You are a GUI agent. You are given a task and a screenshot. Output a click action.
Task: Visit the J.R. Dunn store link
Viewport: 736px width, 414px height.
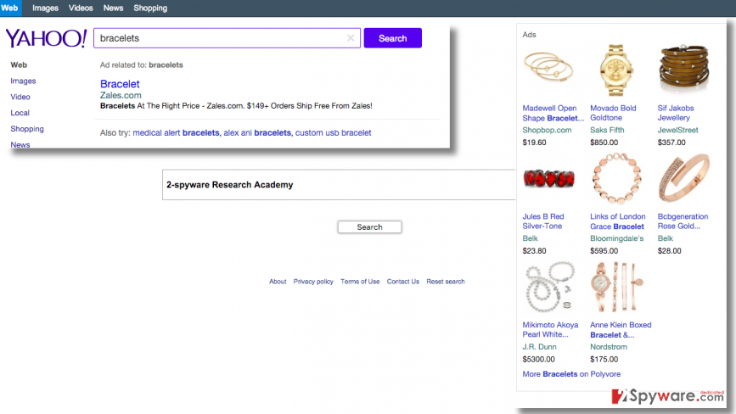pos(539,346)
